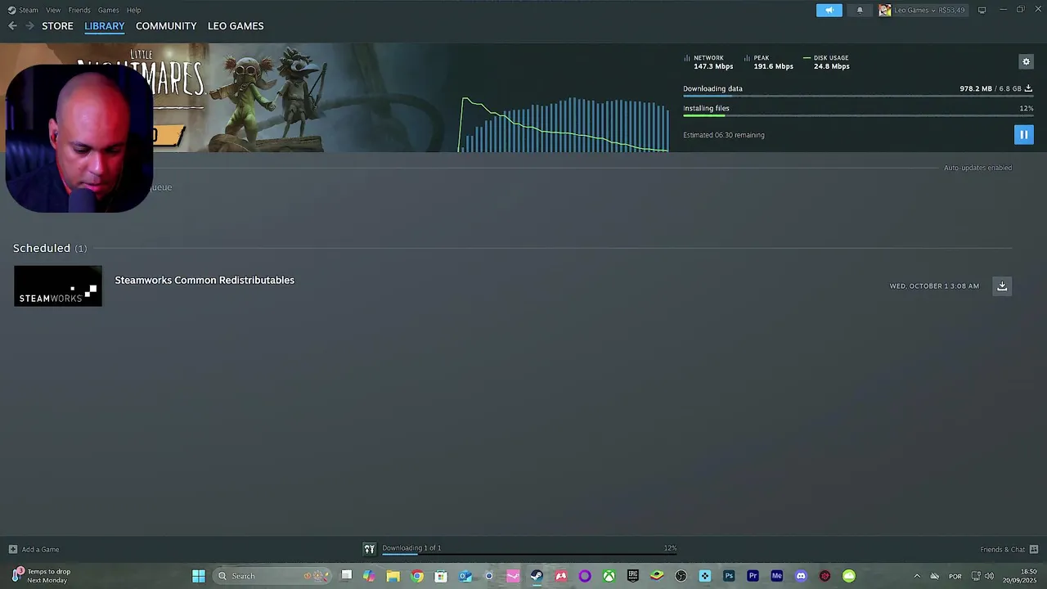Click the download arrow beside 6.8 GB
The width and height of the screenshot is (1047, 589).
(x=1028, y=88)
